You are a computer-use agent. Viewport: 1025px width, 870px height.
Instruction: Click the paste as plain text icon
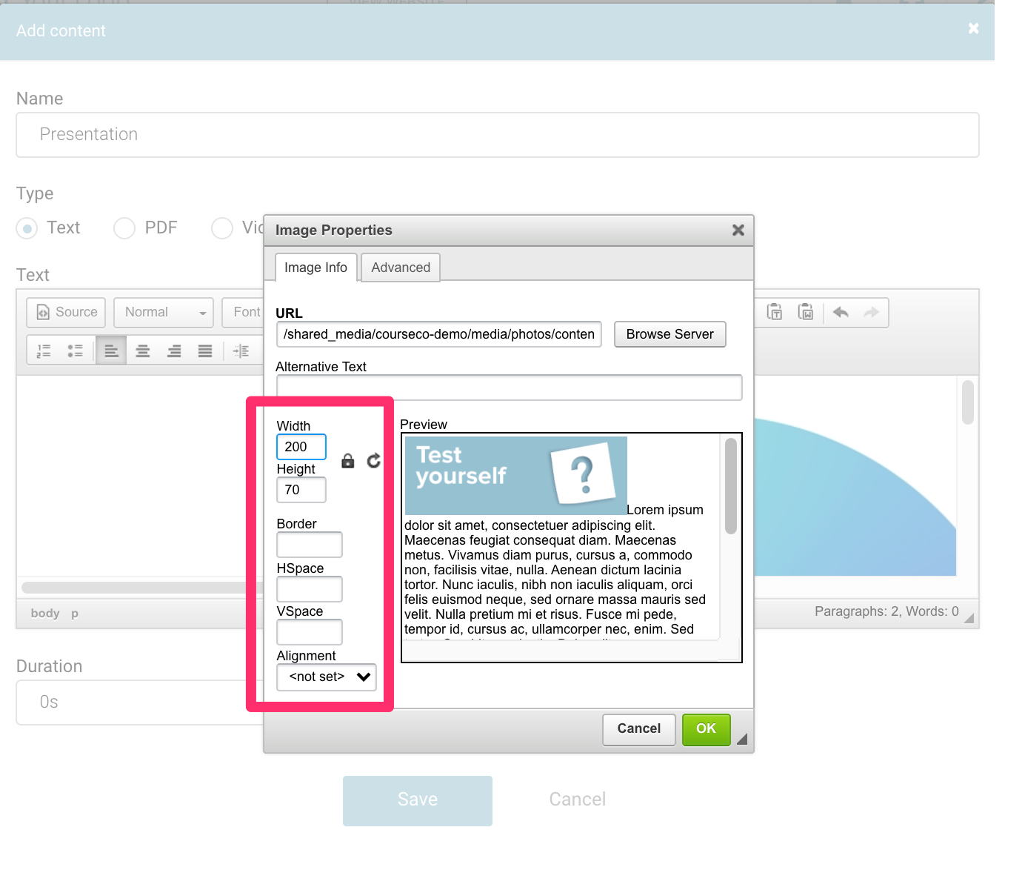[775, 312]
